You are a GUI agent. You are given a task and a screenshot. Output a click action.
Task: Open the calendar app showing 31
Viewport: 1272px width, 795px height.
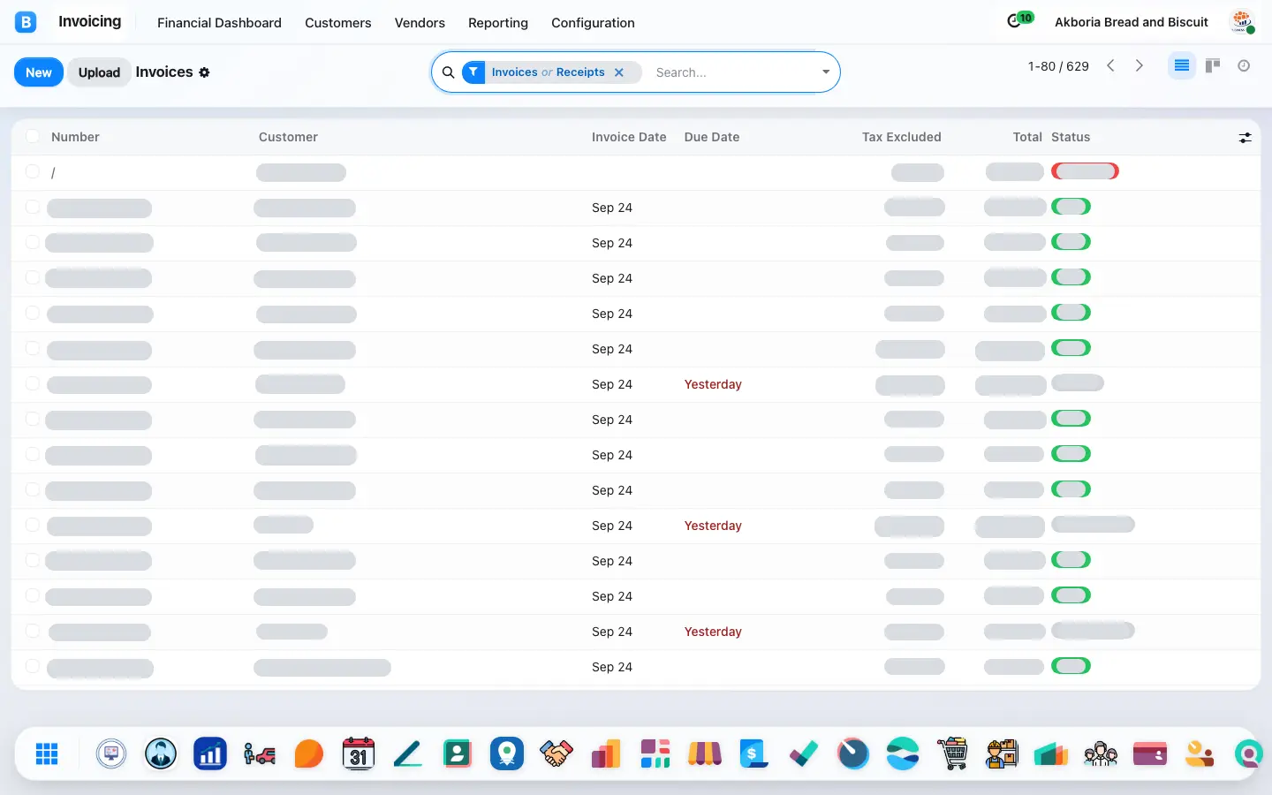(359, 753)
